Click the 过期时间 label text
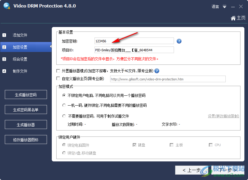This screenshot has height=180, width=248. (75, 124)
